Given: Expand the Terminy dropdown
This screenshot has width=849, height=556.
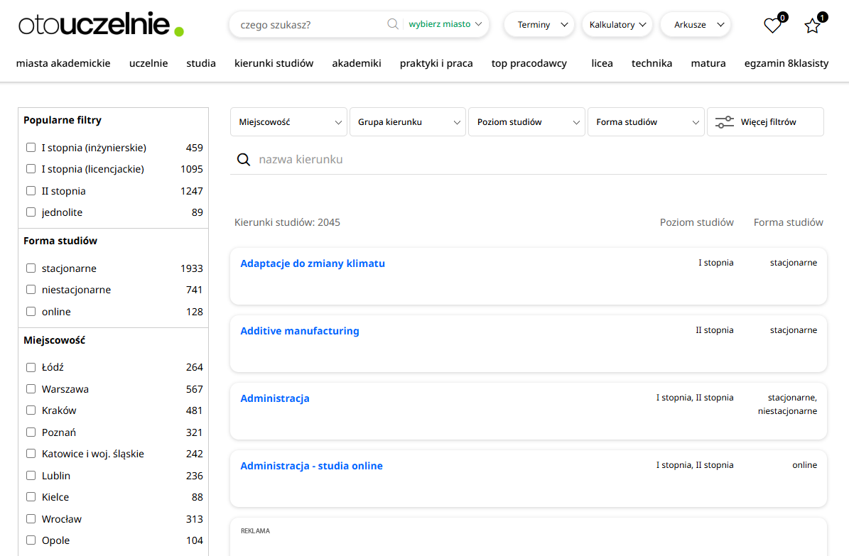Looking at the screenshot, I should pos(539,25).
